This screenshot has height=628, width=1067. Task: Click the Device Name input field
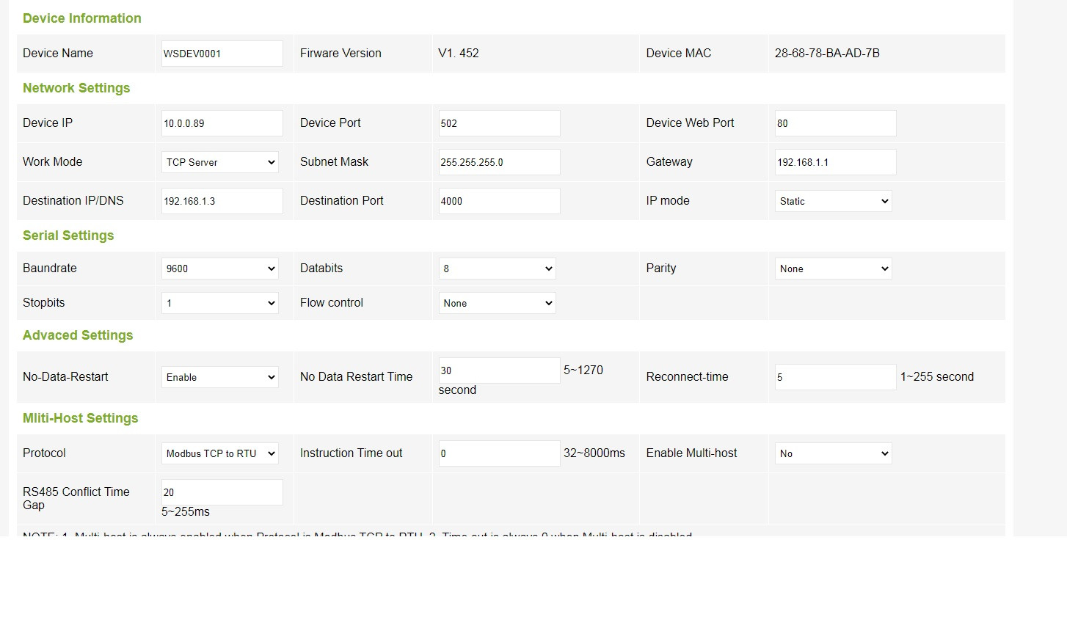[222, 54]
